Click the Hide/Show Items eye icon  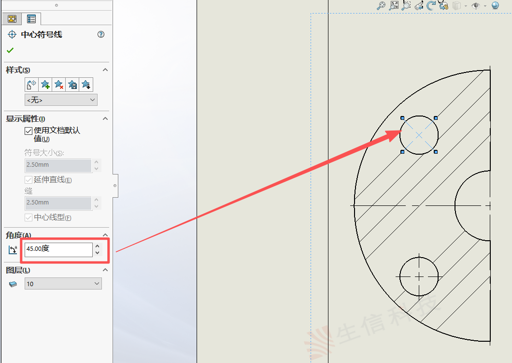point(476,5)
